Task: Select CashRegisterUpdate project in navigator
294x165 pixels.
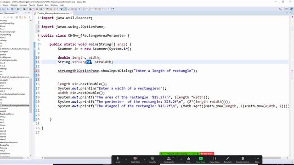Action: (9, 60)
